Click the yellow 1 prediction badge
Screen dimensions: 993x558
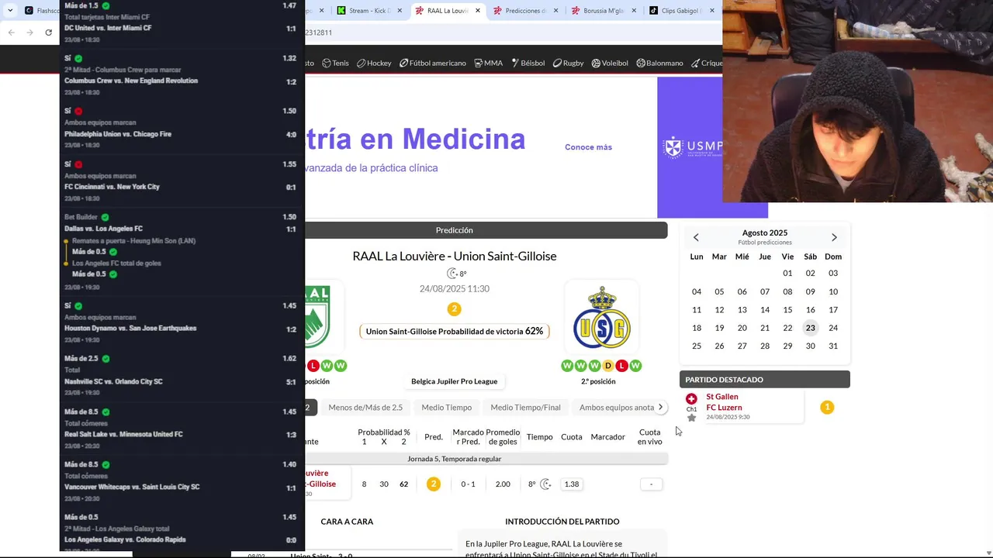(827, 407)
